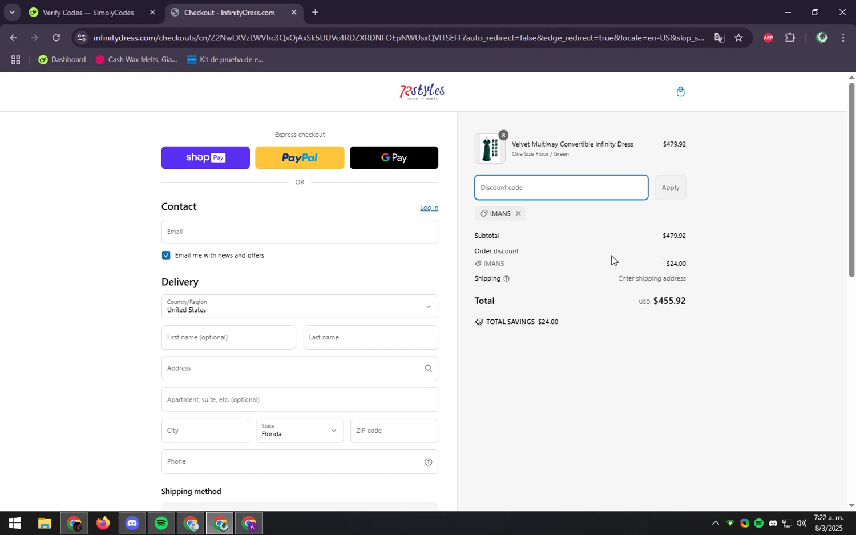The height and width of the screenshot is (535, 856).
Task: Open the Velvet Multiway dress product thumbnail
Action: pos(490,148)
